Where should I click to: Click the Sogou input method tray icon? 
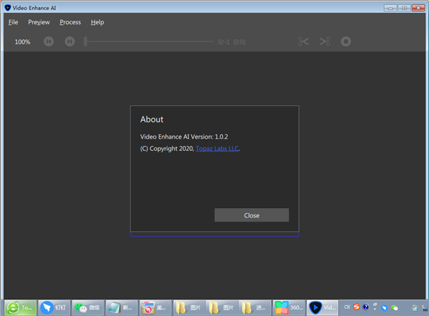(x=357, y=307)
